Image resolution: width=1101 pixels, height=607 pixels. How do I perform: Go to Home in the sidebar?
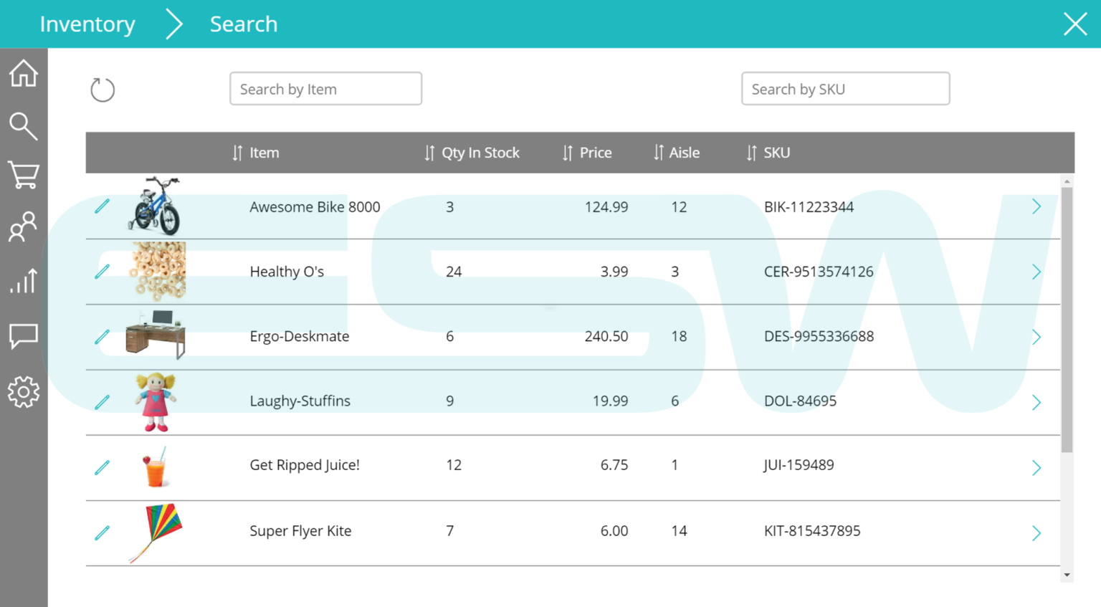coord(24,73)
